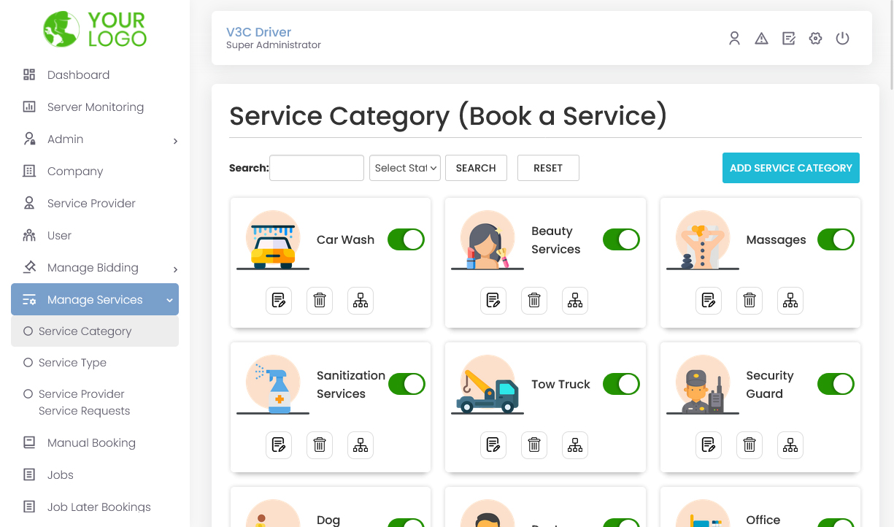Open the Select Status dropdown
This screenshot has width=894, height=527.
click(x=405, y=168)
